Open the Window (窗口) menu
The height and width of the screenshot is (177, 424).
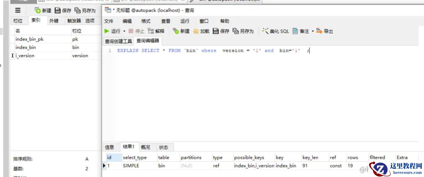click(x=204, y=21)
